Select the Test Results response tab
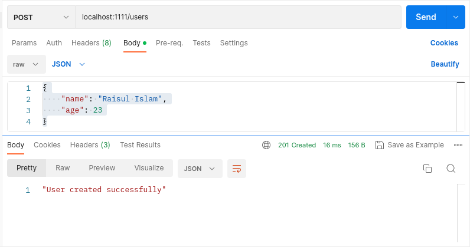 (x=140, y=145)
